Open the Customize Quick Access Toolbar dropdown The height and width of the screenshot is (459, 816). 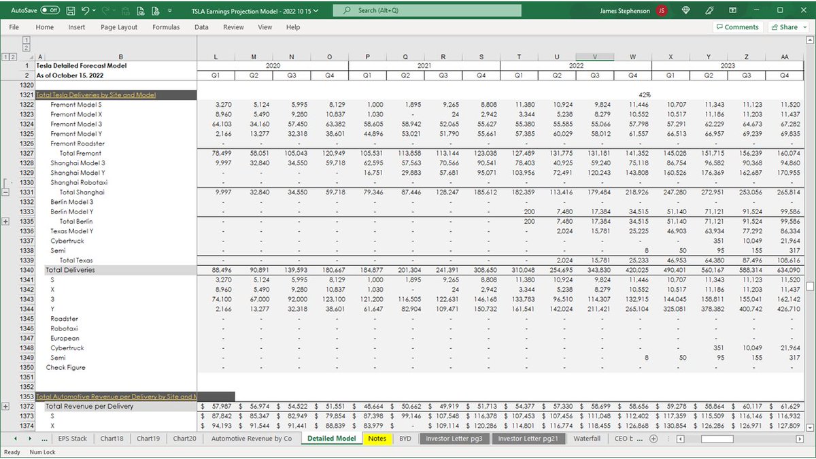pos(169,12)
